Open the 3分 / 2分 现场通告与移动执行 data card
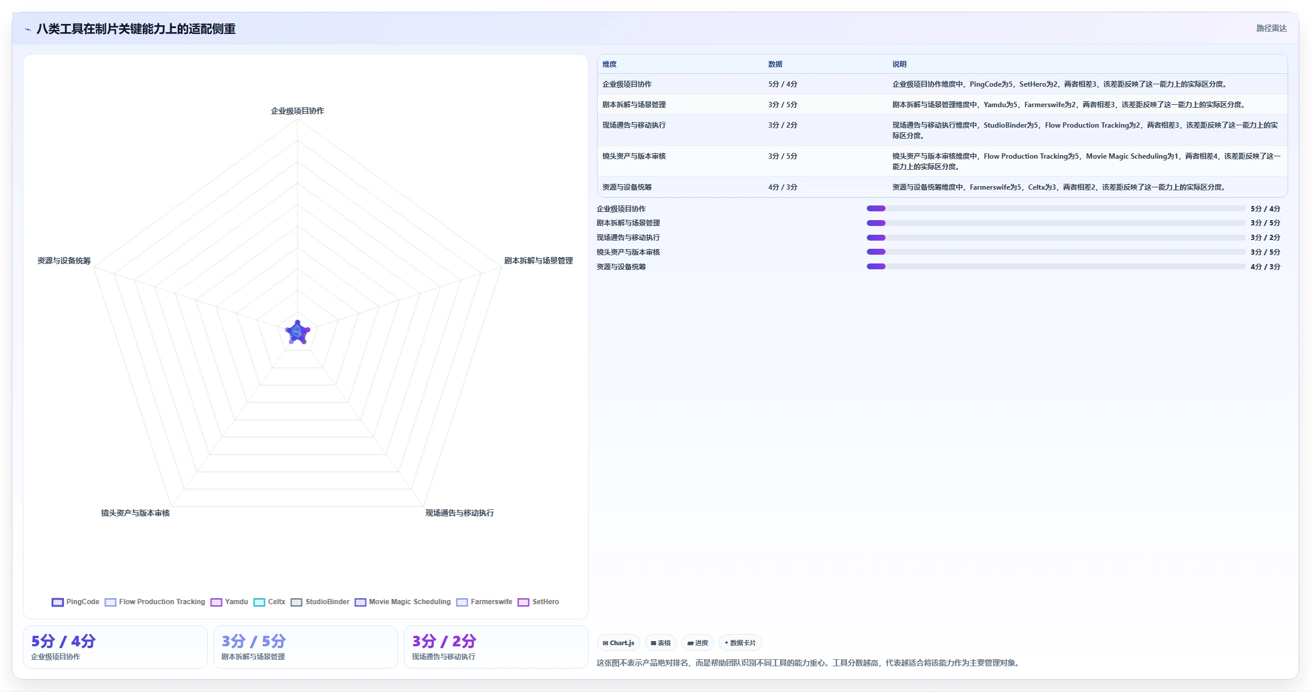The height and width of the screenshot is (692, 1311). [x=496, y=647]
